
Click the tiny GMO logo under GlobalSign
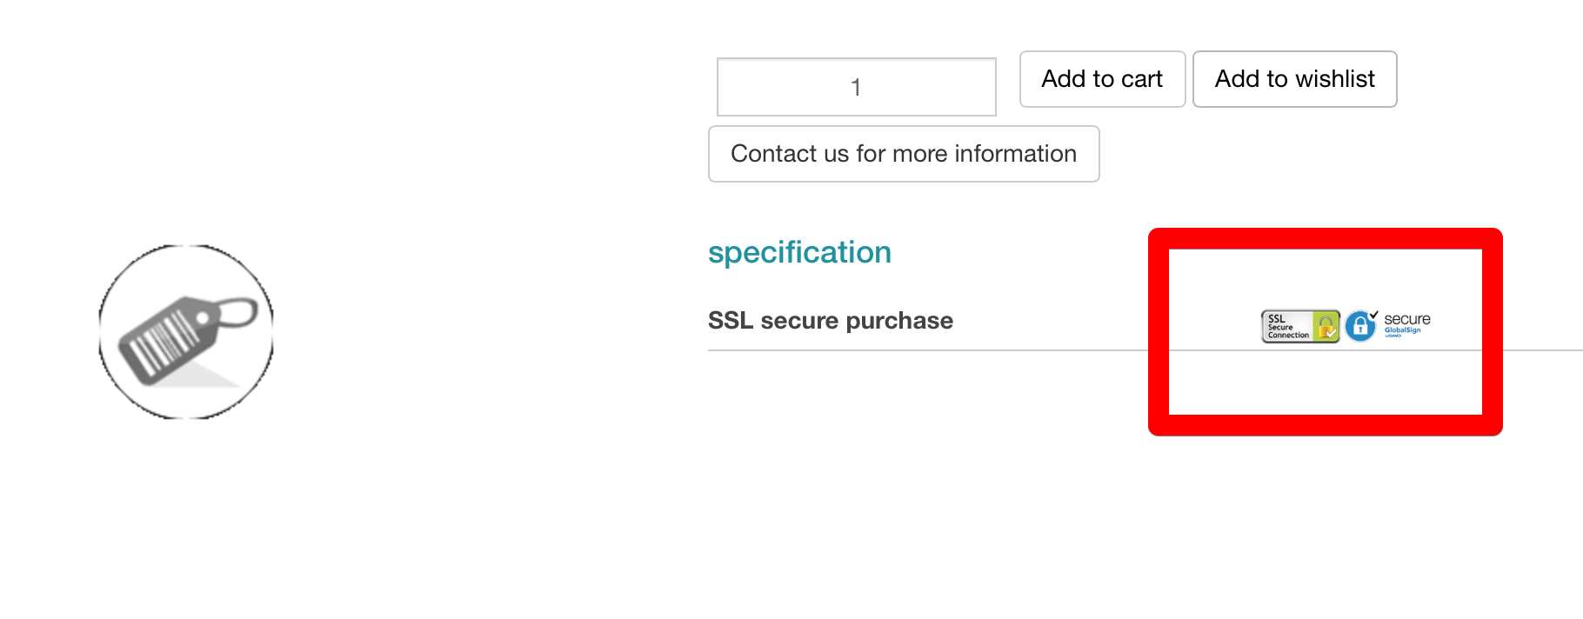click(x=1393, y=336)
